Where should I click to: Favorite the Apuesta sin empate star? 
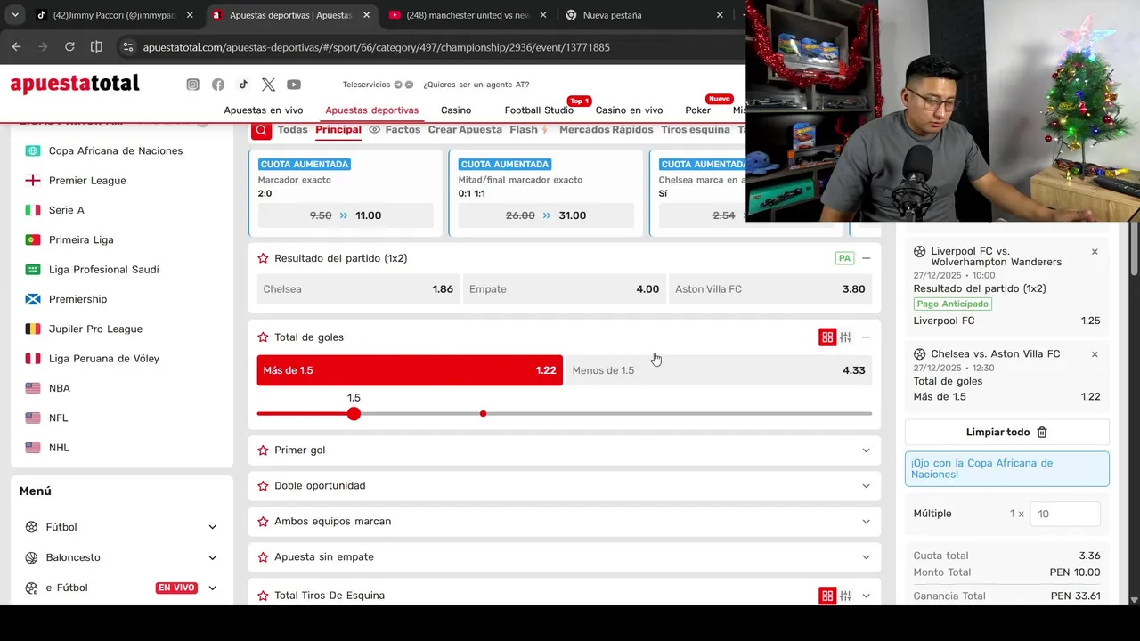263,557
